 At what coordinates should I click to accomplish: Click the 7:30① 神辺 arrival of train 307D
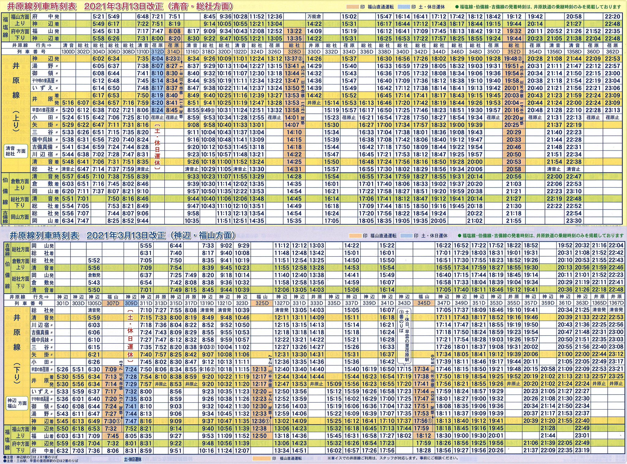tap(112, 421)
